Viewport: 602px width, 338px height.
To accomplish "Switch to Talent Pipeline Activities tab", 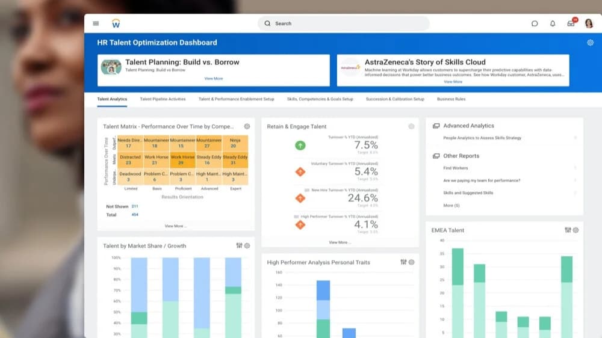I will (163, 99).
